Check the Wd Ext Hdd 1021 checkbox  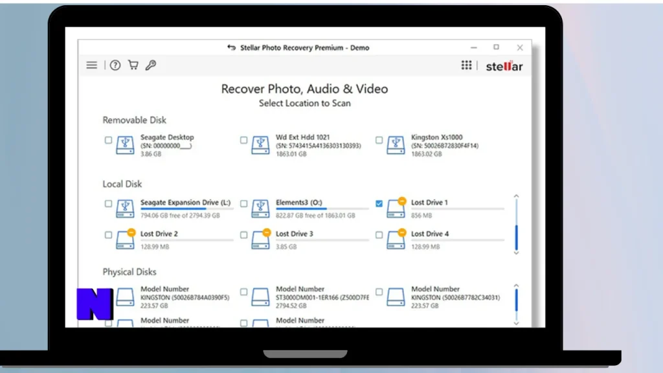243,140
